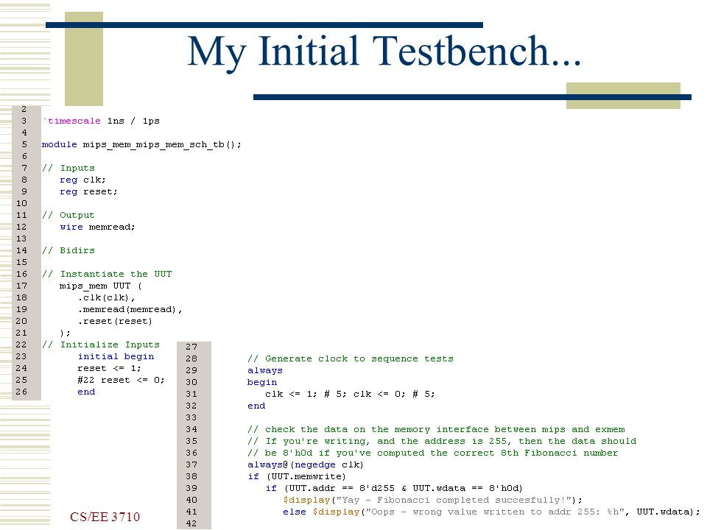Select the module mips_mem_mips_mem_sch_tb line
The height and width of the screenshot is (530, 707).
pos(141,145)
